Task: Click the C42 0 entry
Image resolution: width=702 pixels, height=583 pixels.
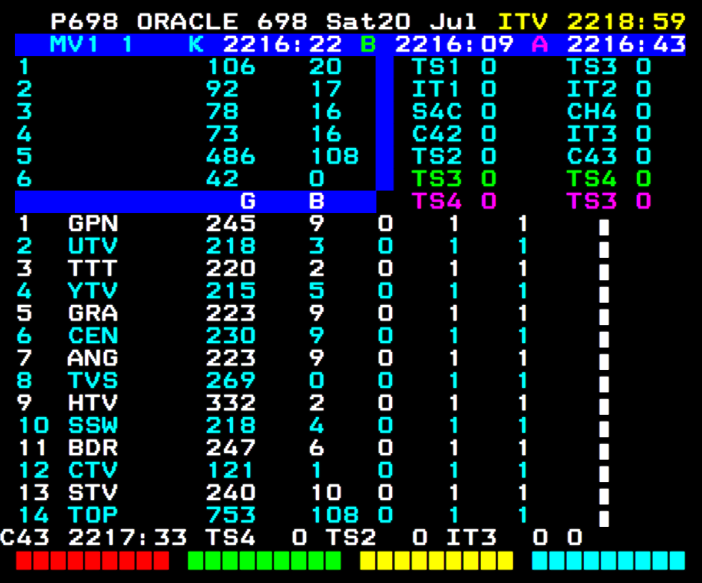Action: [454, 134]
